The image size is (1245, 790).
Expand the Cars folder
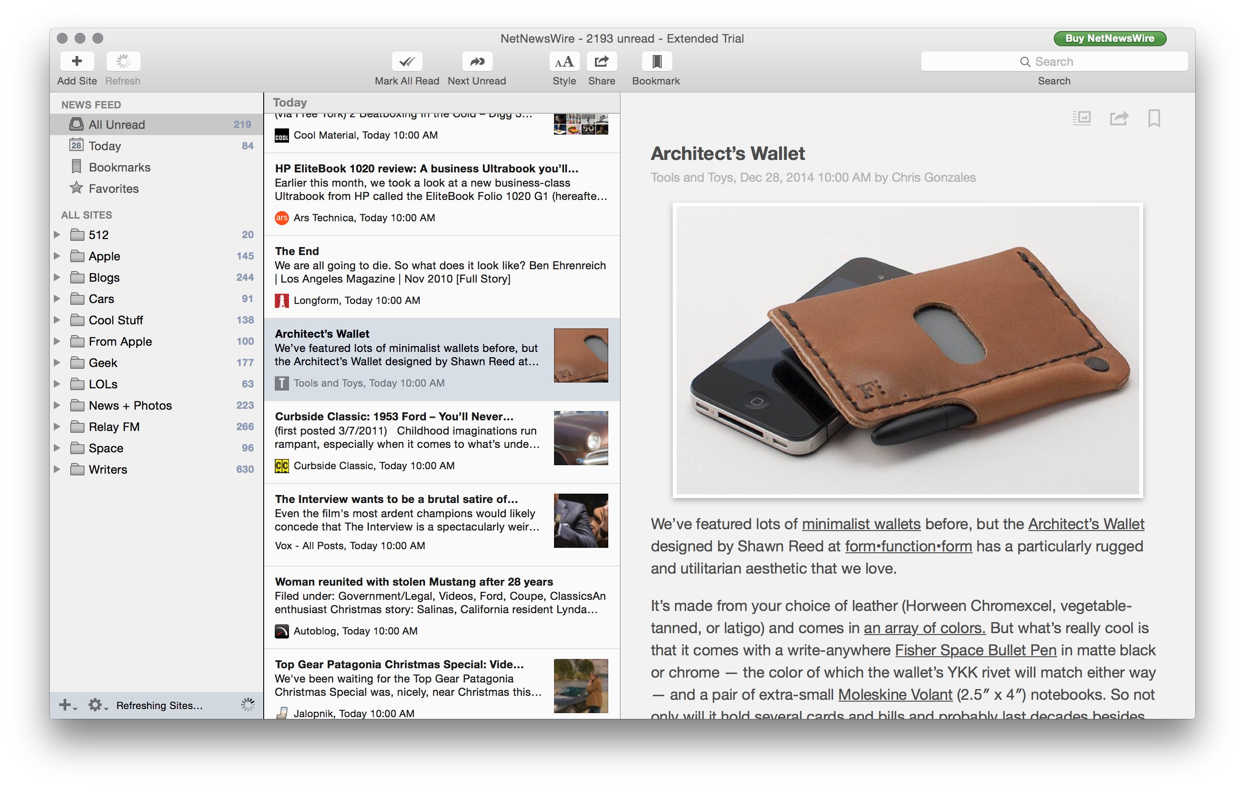[57, 299]
